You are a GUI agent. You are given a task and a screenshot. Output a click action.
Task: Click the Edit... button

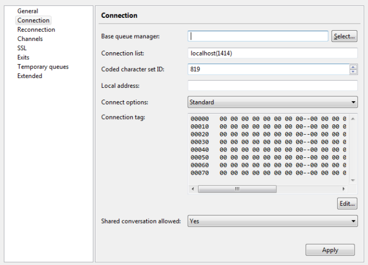click(347, 204)
